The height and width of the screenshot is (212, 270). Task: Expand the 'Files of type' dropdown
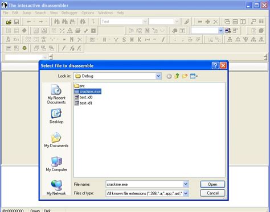[x=186, y=193]
